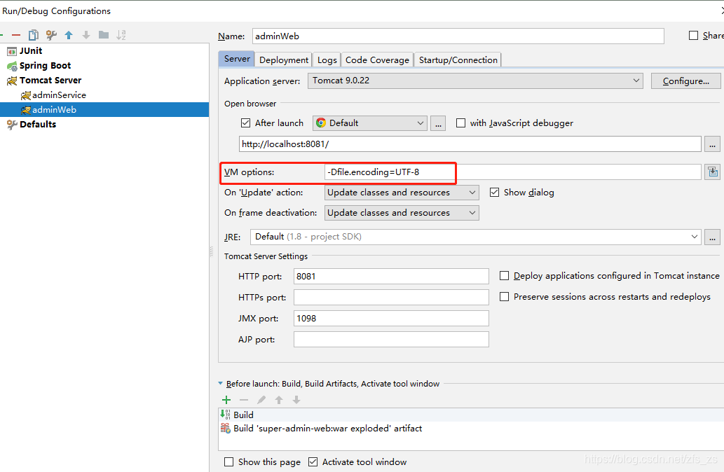The height and width of the screenshot is (472, 724).
Task: Click HTTP port field
Action: tap(391, 277)
